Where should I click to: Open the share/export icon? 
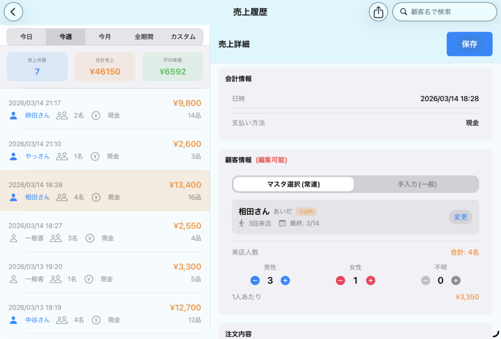(x=378, y=12)
